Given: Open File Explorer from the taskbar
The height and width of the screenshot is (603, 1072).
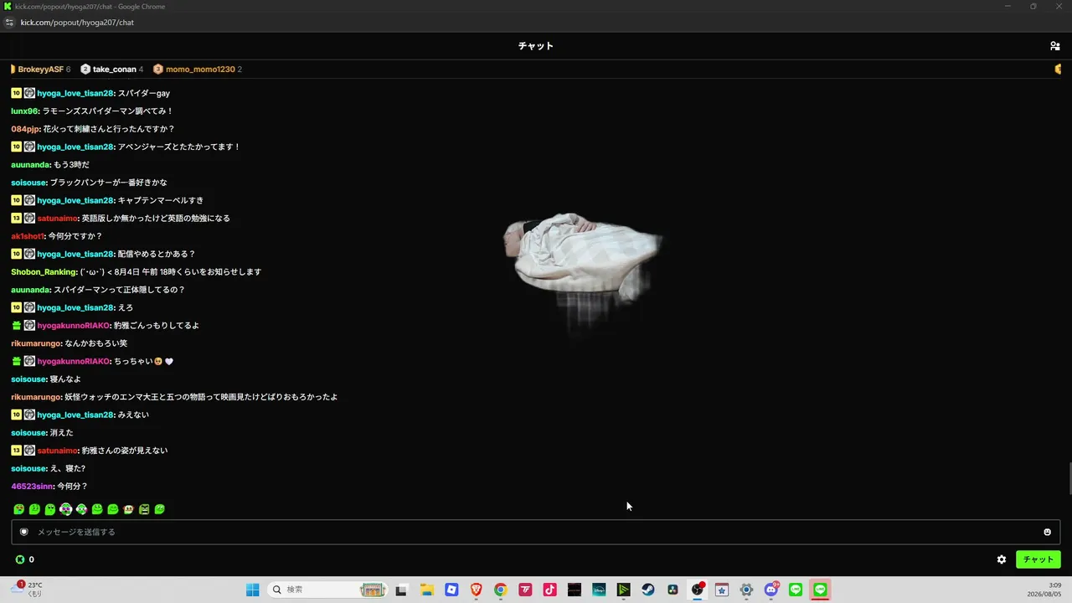Looking at the screenshot, I should (426, 590).
